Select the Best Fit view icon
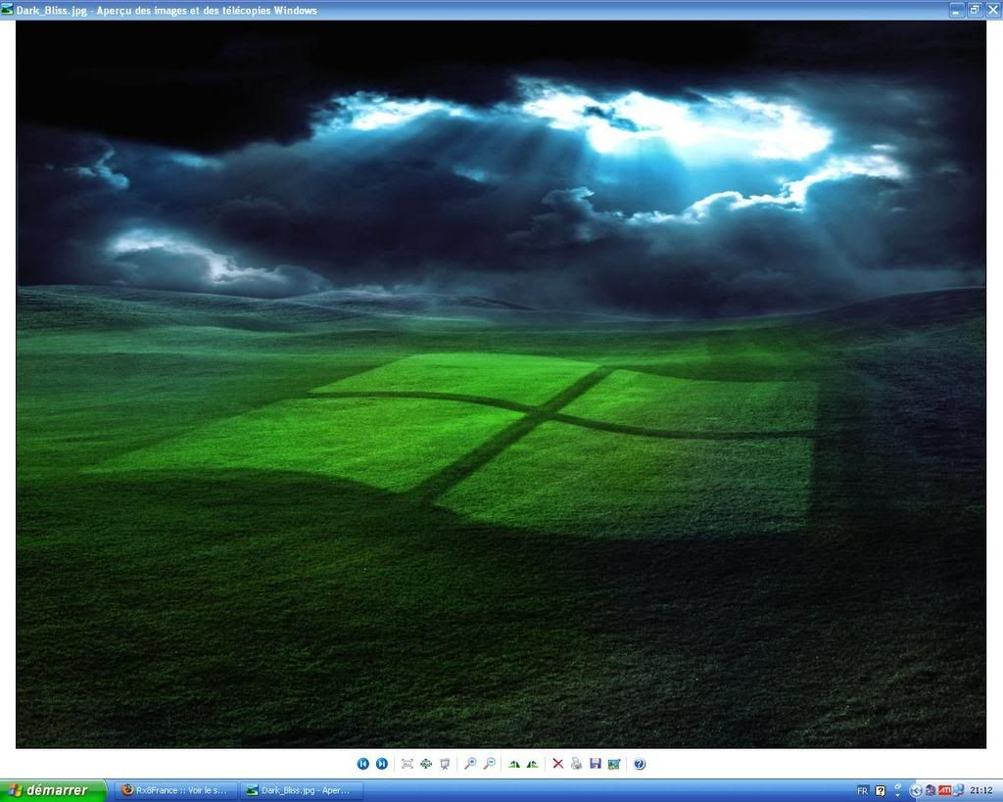 pyautogui.click(x=406, y=764)
